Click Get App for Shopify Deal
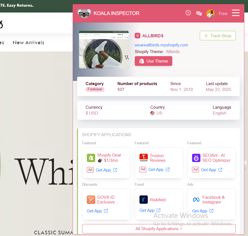 pos(106,170)
